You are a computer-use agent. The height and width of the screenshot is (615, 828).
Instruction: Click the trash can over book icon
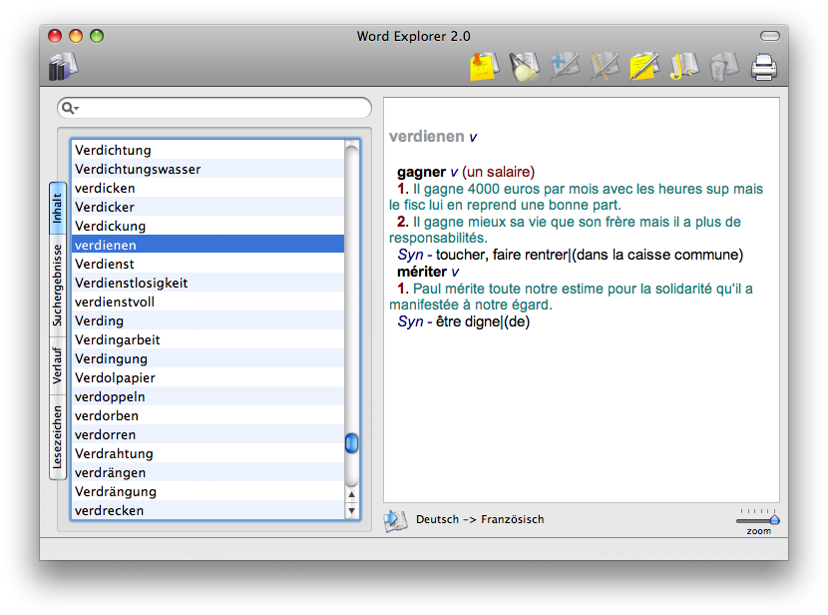724,67
